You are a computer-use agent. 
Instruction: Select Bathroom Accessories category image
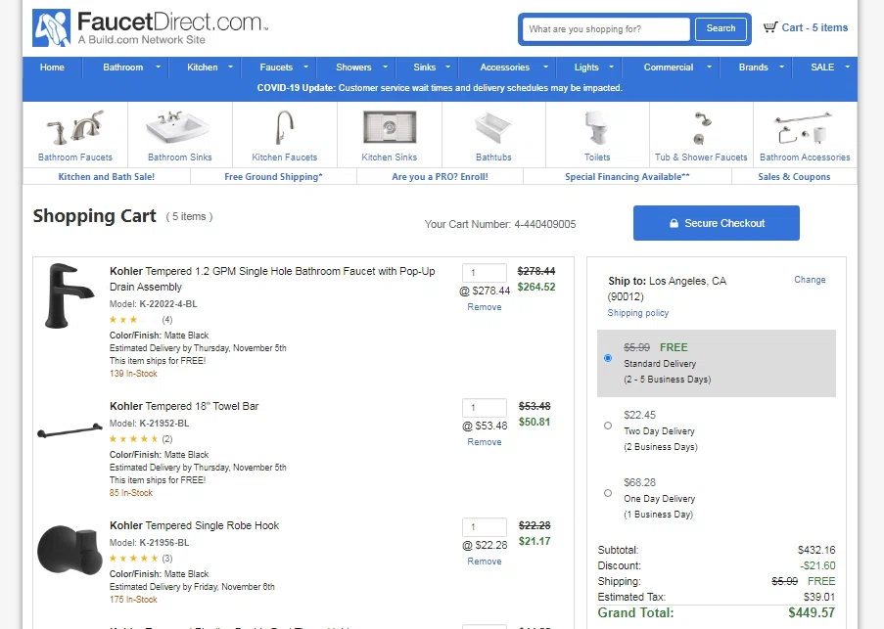pos(804,128)
